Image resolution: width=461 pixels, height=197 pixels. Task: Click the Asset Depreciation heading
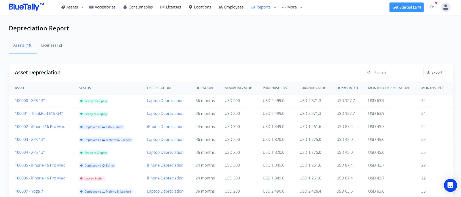click(x=37, y=72)
